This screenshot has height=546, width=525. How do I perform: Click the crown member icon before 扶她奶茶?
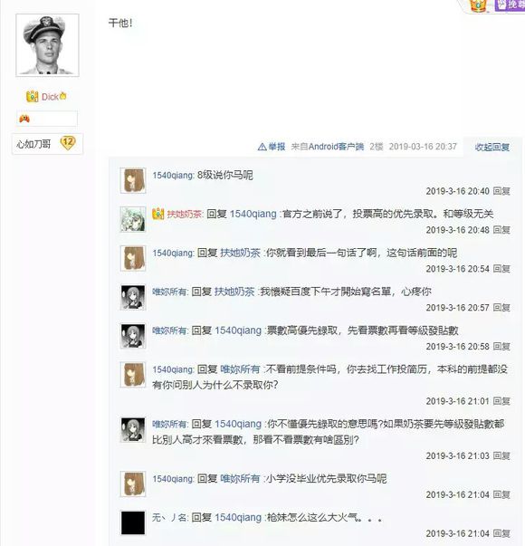coord(157,214)
